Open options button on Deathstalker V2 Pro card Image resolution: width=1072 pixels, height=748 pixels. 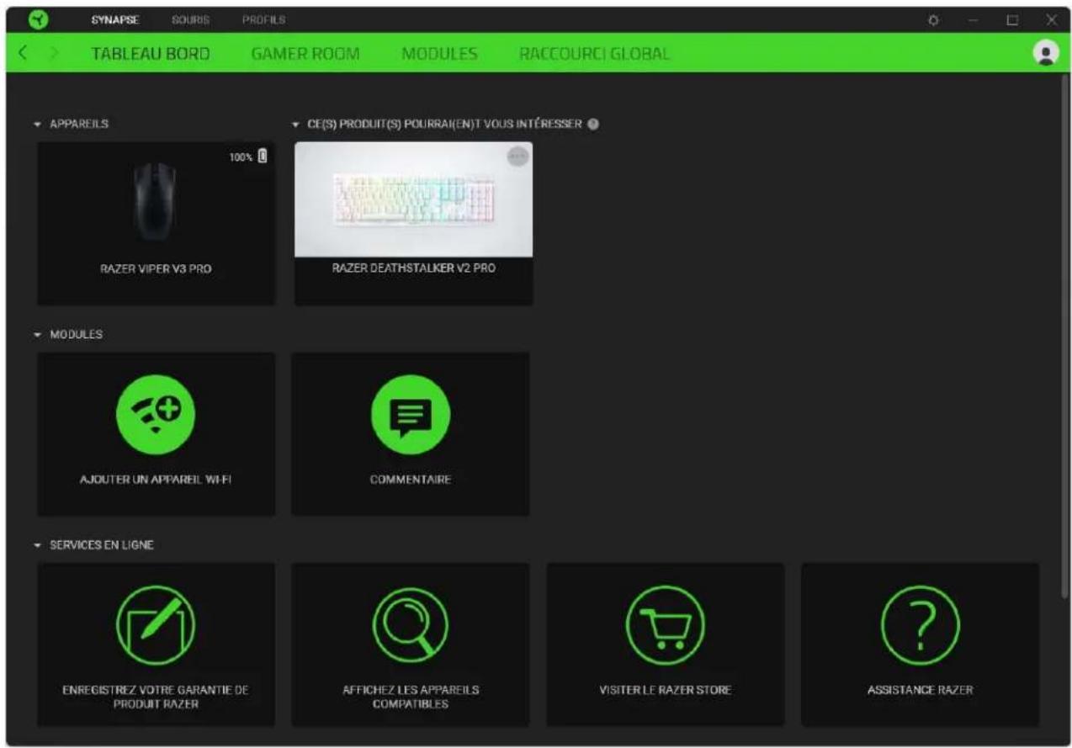point(517,156)
